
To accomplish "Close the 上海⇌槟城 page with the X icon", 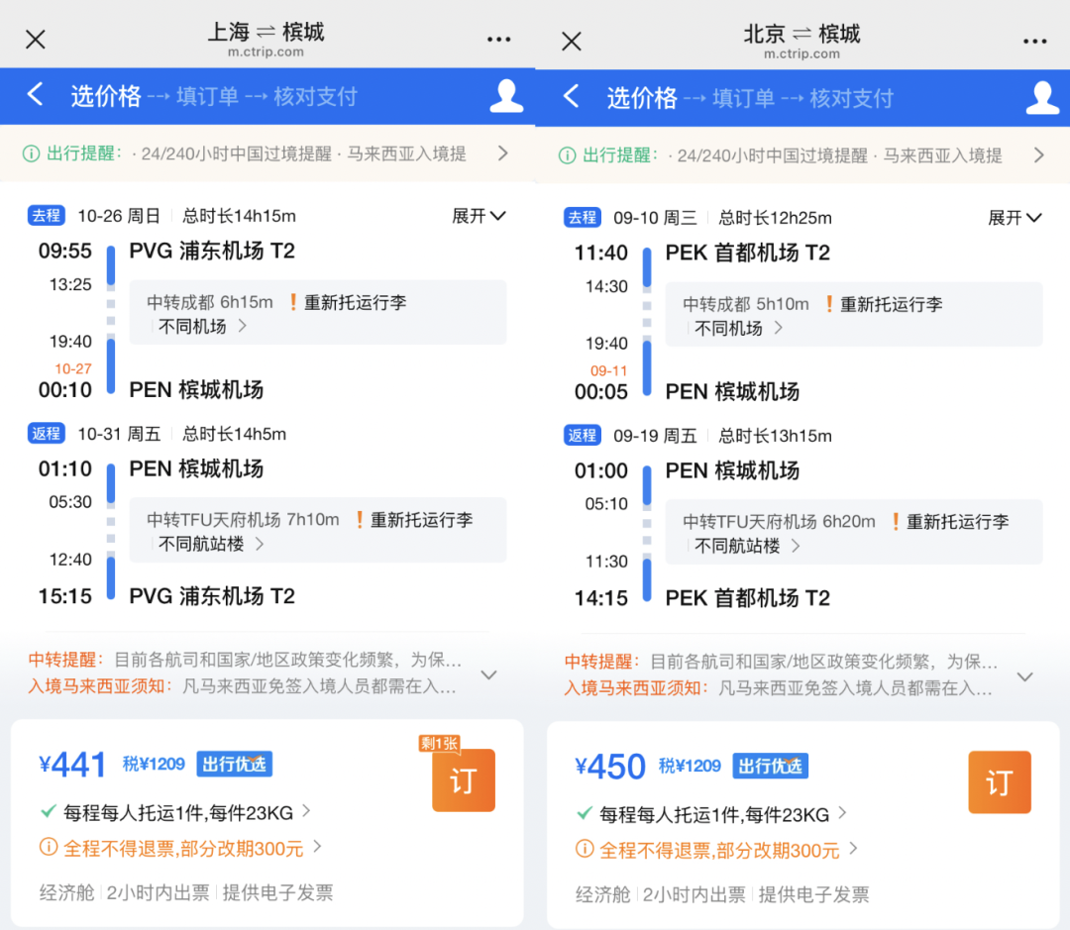I will coord(36,40).
